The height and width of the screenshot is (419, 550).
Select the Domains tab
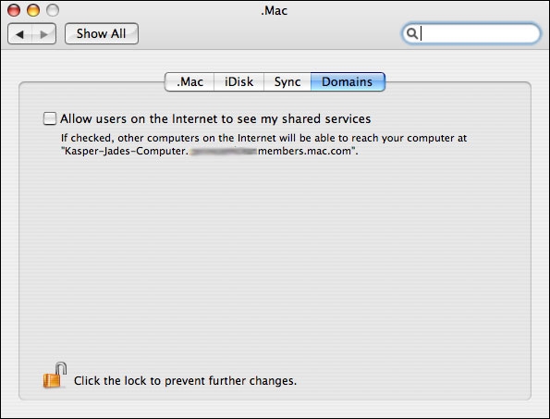click(348, 81)
